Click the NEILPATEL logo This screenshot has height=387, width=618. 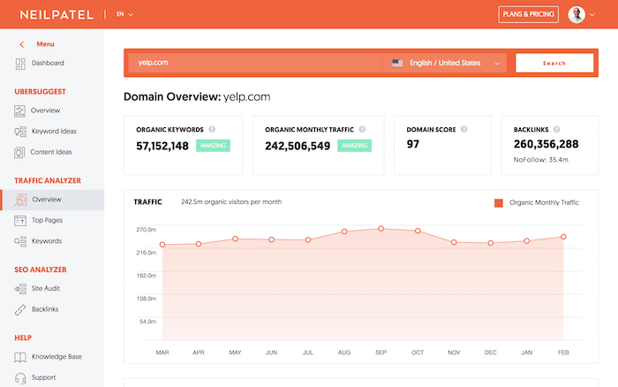57,15
